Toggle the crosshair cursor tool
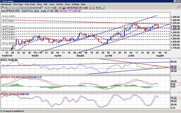Viewport: 181px width, 113px height. (x=52, y=8)
